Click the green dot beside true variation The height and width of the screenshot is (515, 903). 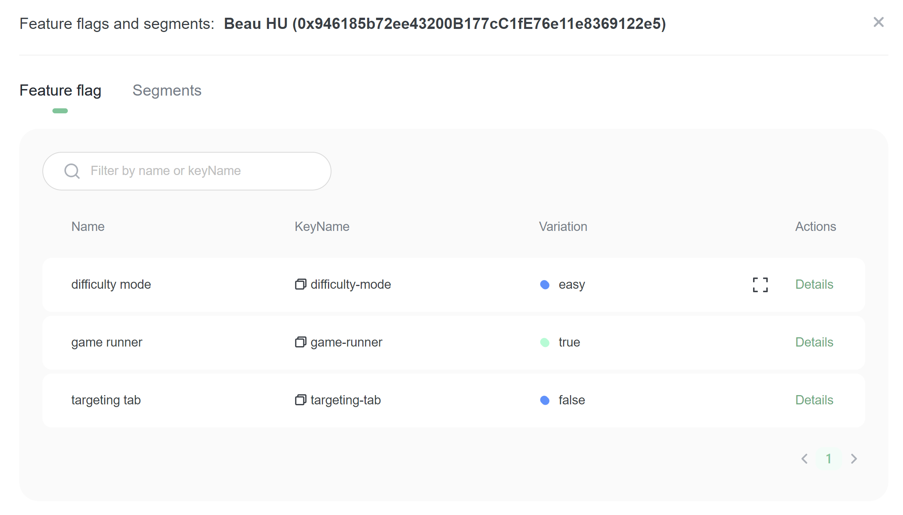(x=545, y=342)
